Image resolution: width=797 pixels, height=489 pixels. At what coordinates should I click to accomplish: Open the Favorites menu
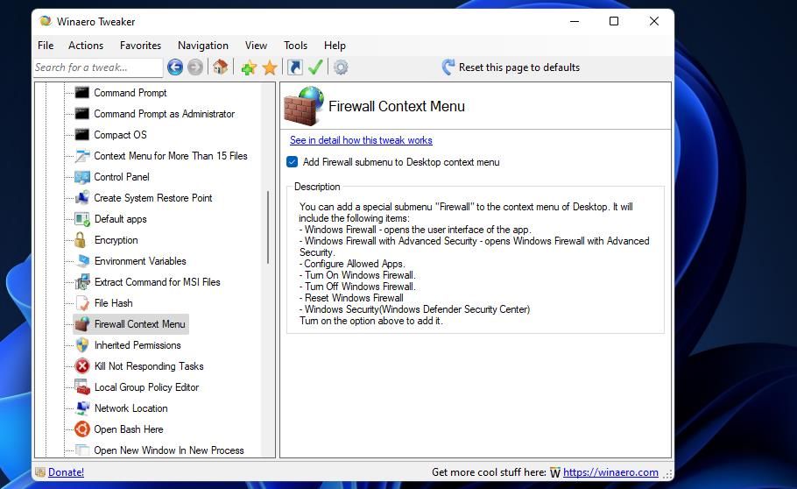[140, 46]
